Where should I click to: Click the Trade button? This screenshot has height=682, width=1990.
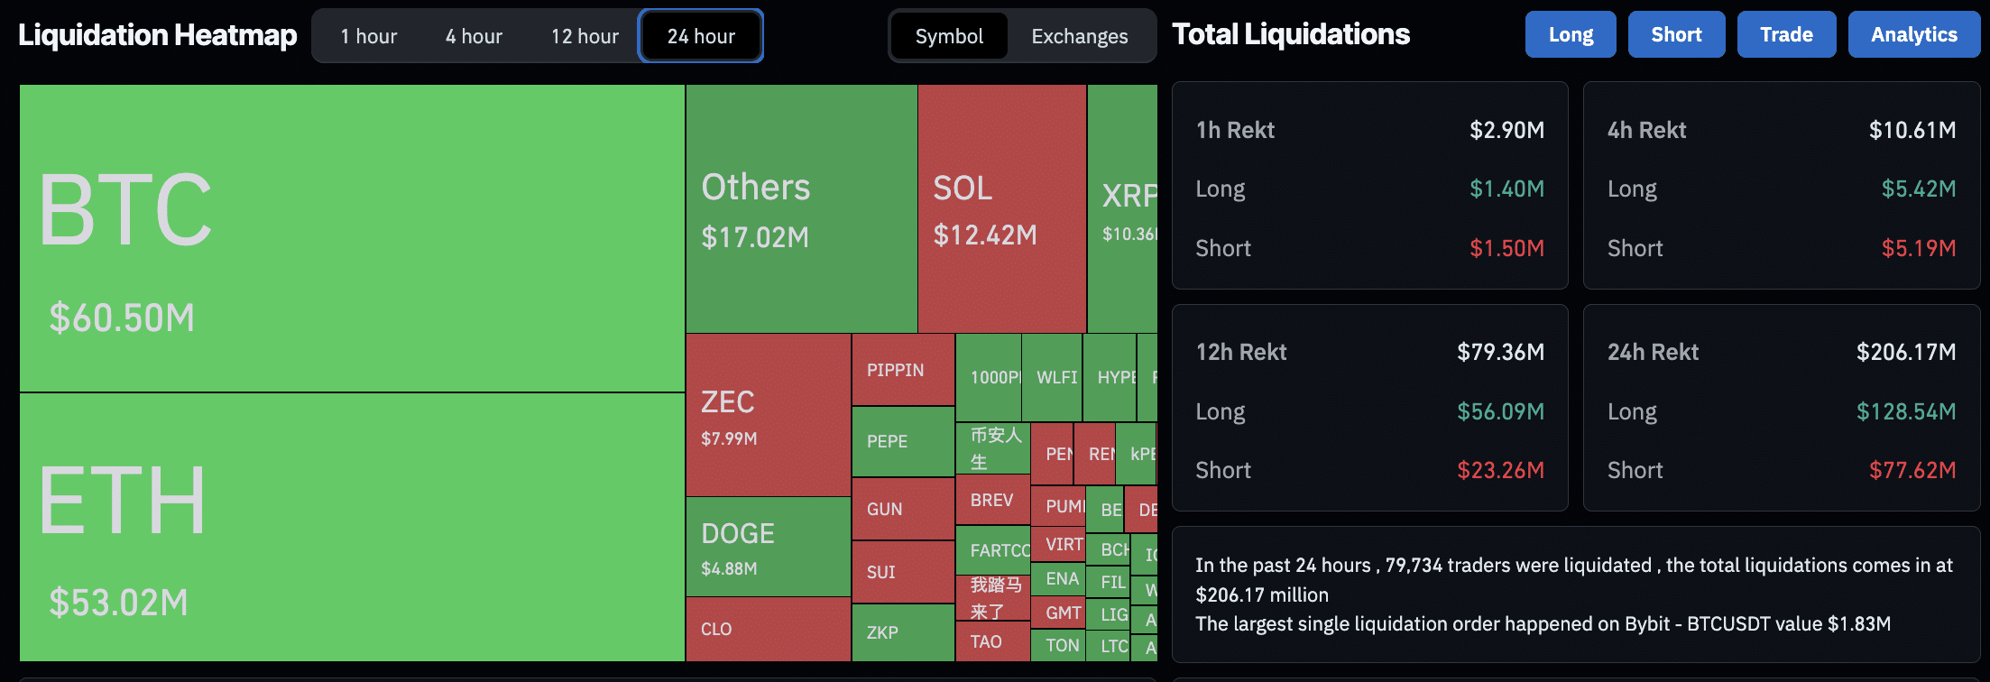click(x=1786, y=33)
